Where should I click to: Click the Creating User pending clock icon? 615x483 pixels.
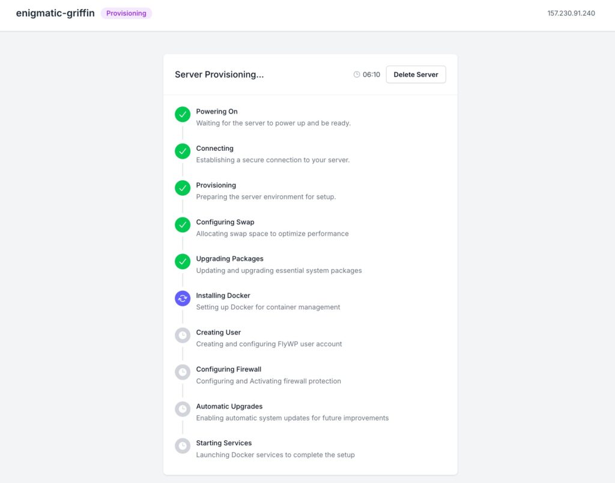[183, 335]
